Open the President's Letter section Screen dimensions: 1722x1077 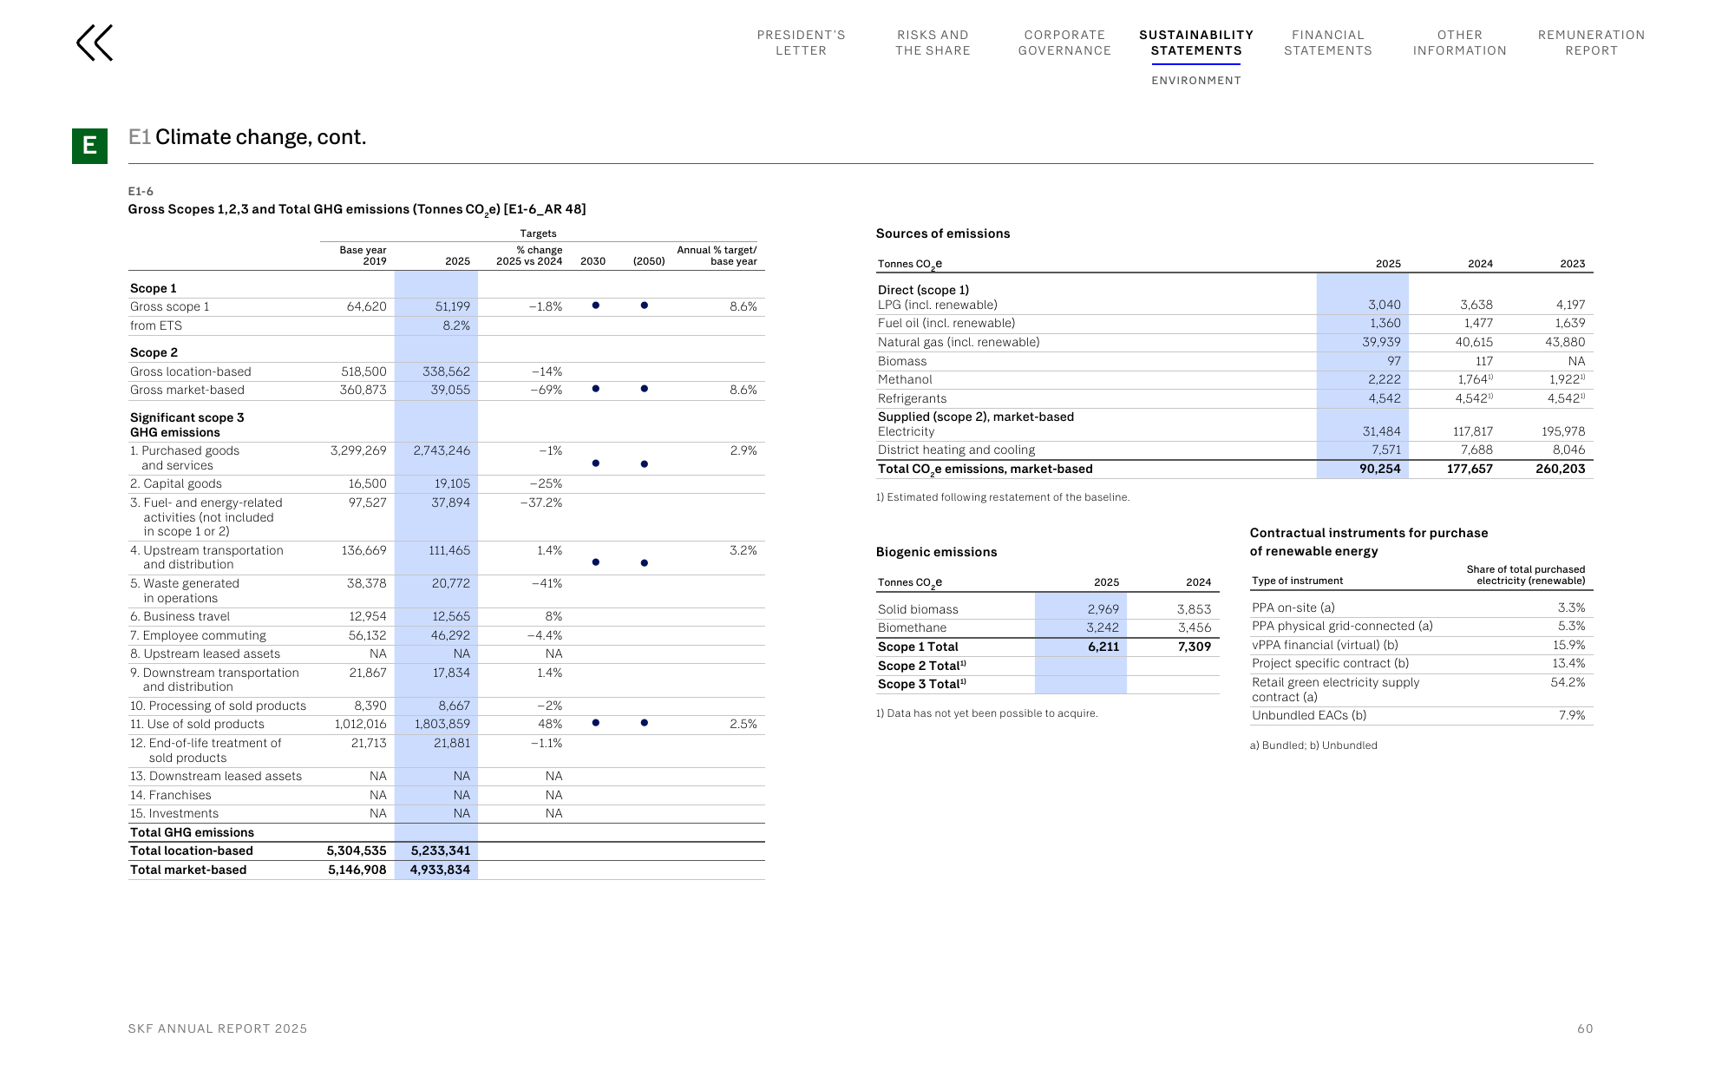coord(801,43)
